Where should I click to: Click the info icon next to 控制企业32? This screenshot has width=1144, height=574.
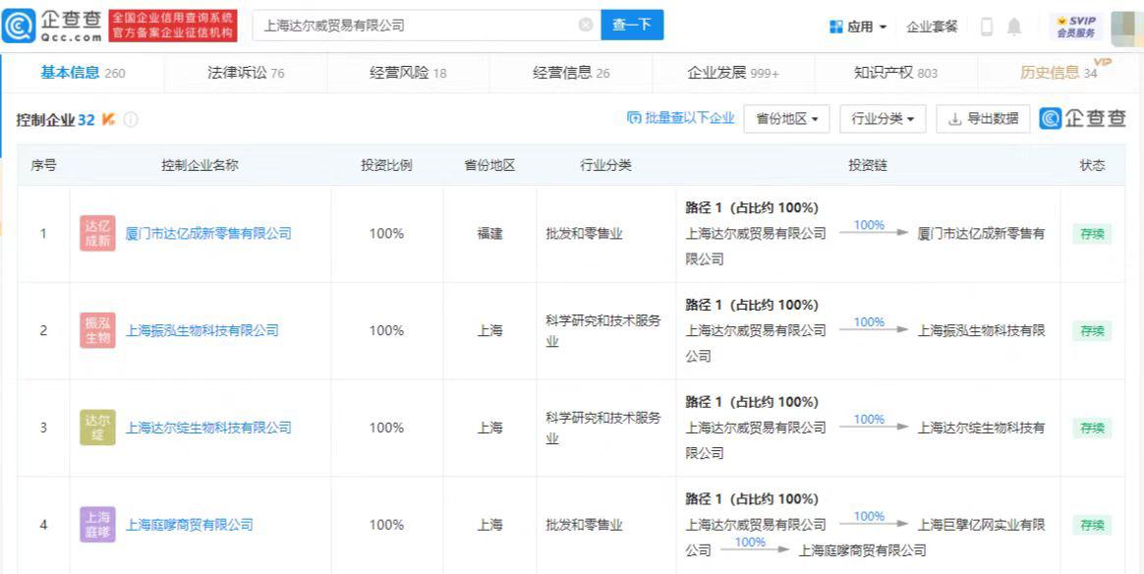(132, 119)
